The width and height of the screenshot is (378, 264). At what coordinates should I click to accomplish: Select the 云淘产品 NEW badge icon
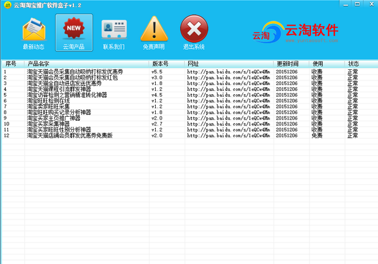[74, 32]
